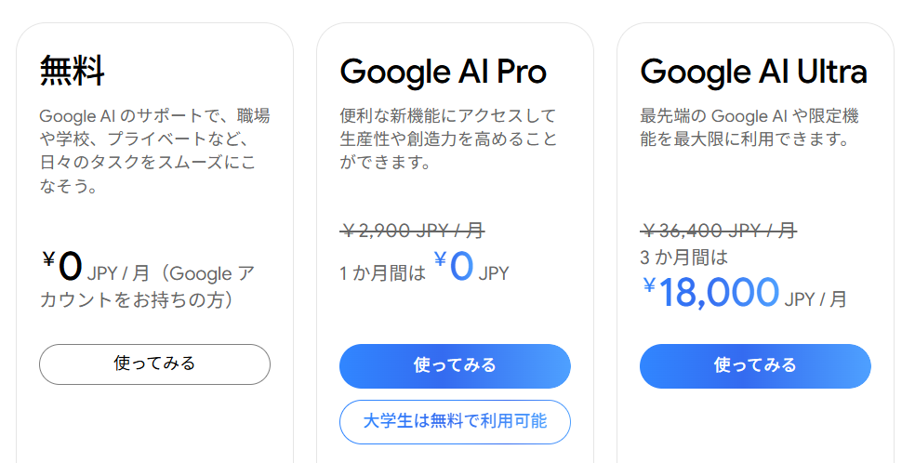Click the free plan description about 職場や学校
Screen dimensions: 915x463
(154, 151)
